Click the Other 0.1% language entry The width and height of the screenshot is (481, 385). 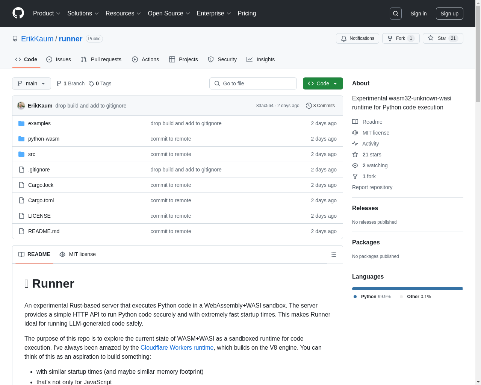(415, 297)
